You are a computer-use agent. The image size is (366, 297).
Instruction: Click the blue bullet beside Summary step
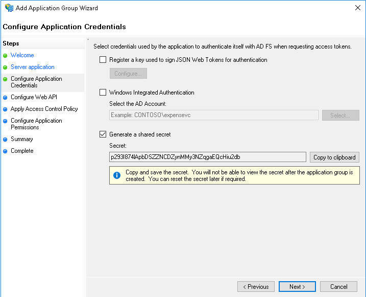point(5,140)
